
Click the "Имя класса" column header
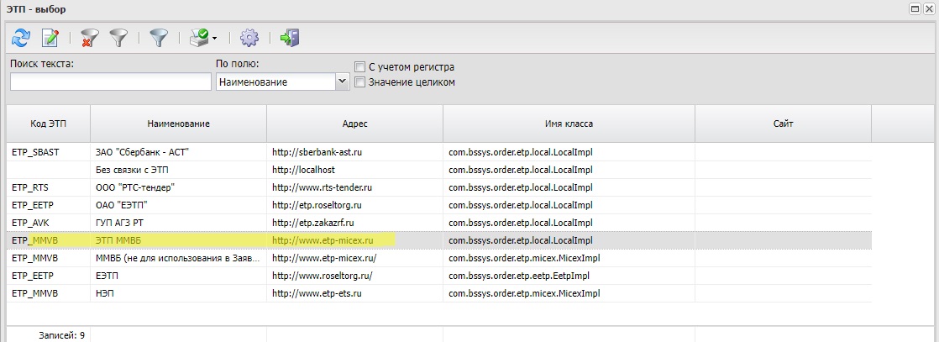tap(569, 124)
